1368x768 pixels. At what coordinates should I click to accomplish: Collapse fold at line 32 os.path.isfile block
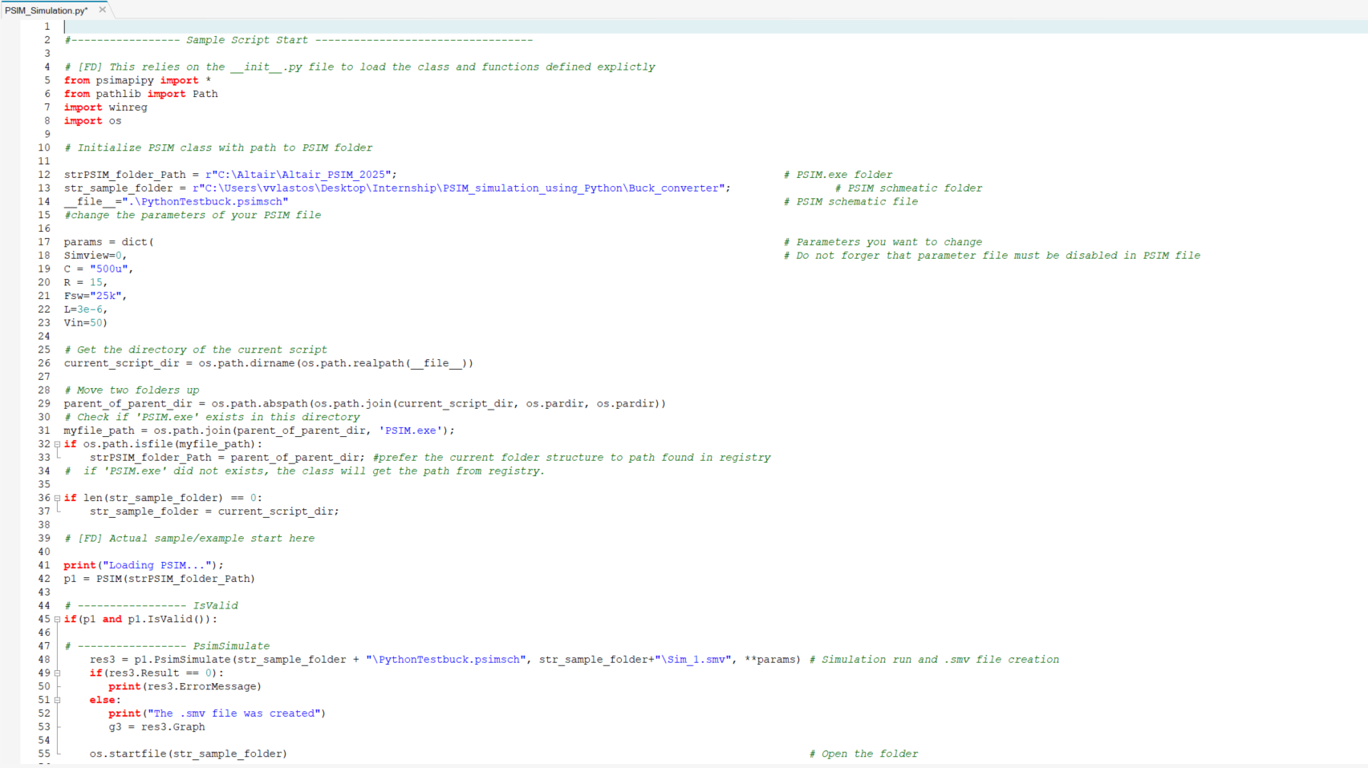(x=57, y=444)
